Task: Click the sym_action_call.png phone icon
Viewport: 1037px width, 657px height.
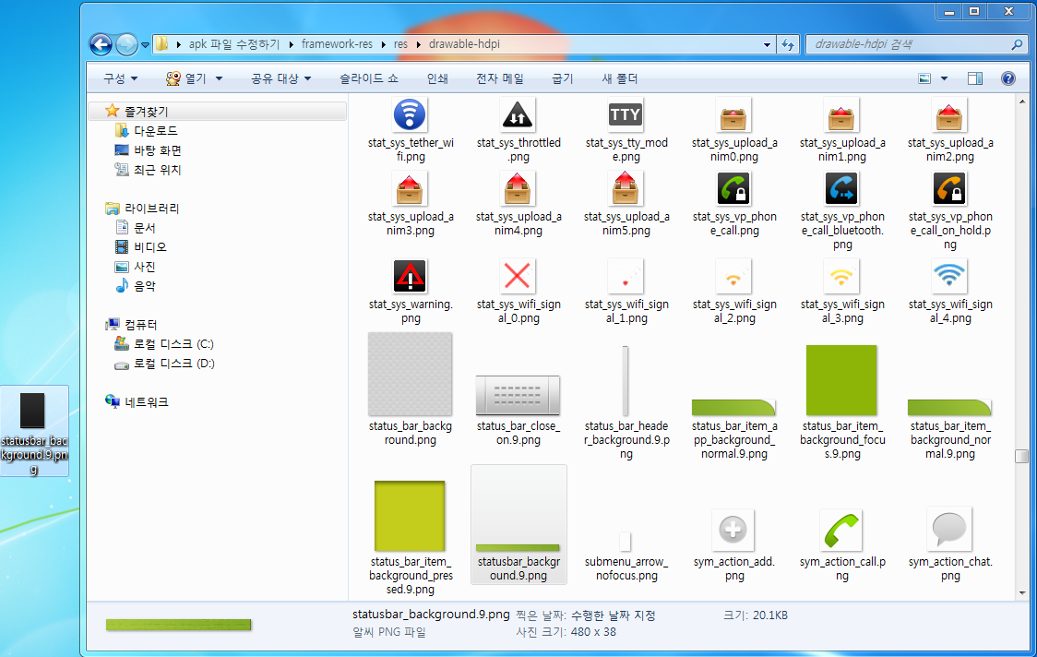Action: point(841,531)
